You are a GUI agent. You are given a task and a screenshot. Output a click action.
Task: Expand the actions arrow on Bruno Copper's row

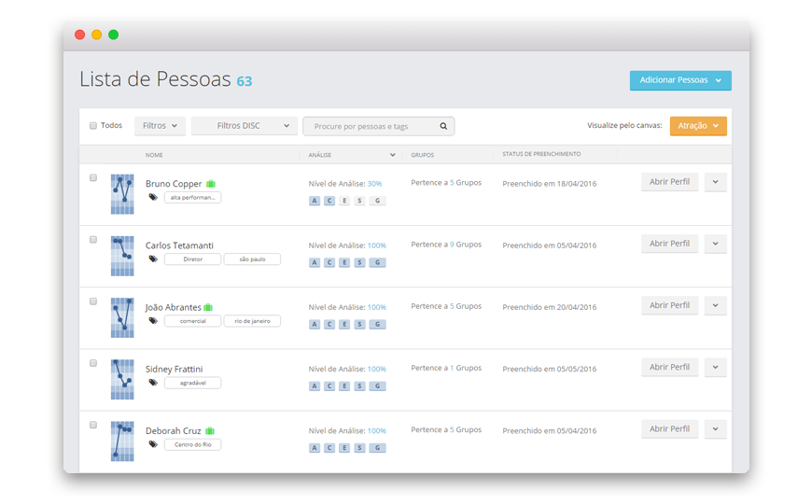tap(715, 182)
